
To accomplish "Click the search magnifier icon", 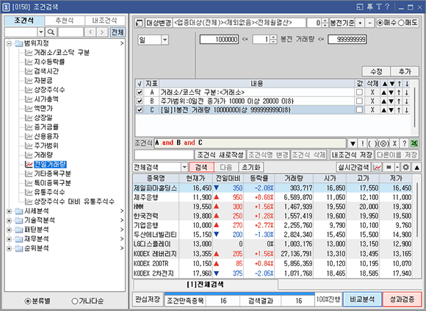I will click(51, 32).
